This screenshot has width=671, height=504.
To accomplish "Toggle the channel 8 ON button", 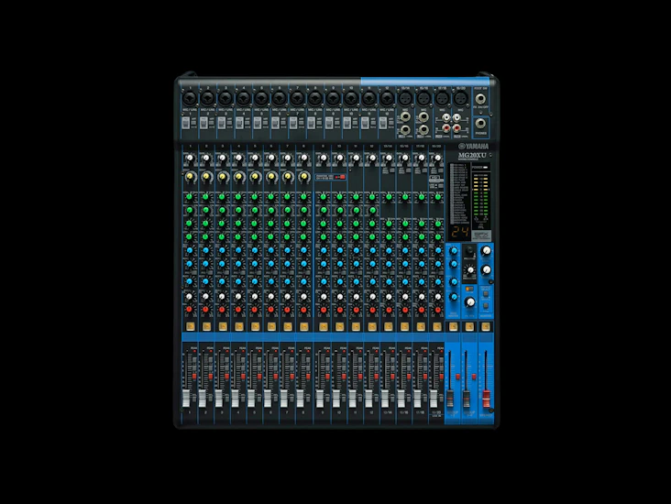I will 303,326.
